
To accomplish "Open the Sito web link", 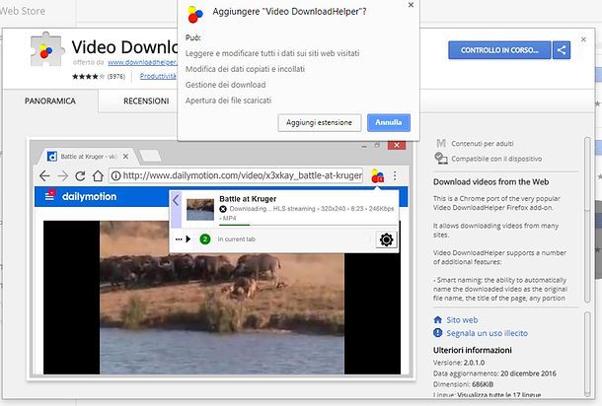I will pyautogui.click(x=462, y=319).
